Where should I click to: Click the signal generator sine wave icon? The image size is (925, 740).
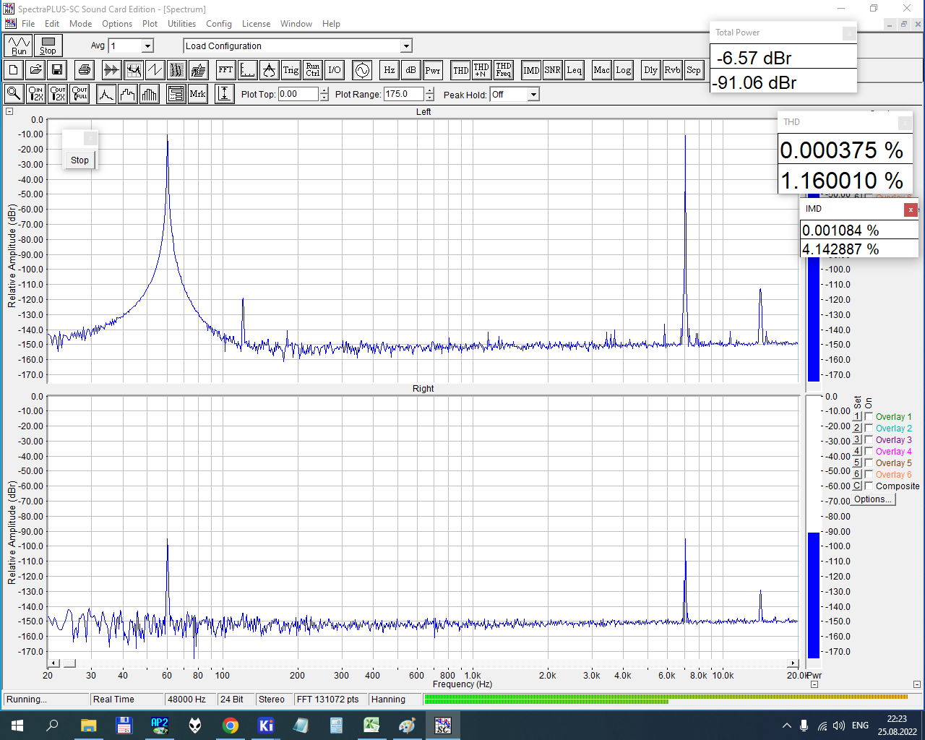coord(362,70)
